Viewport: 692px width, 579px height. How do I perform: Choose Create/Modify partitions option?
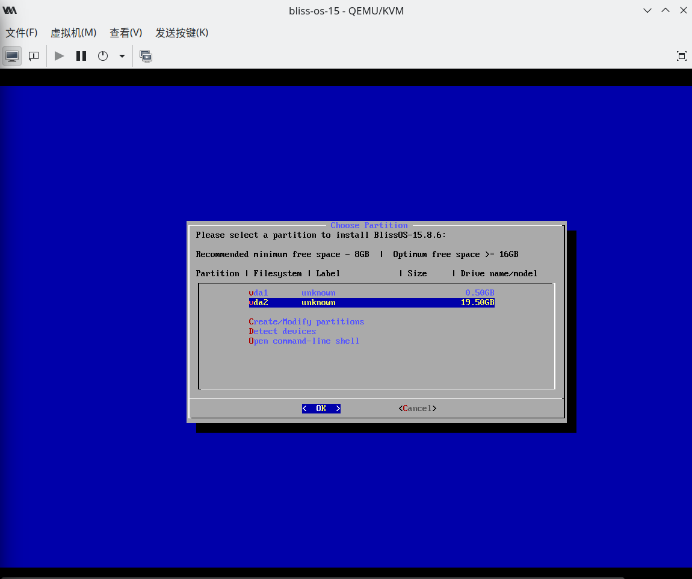tap(306, 322)
